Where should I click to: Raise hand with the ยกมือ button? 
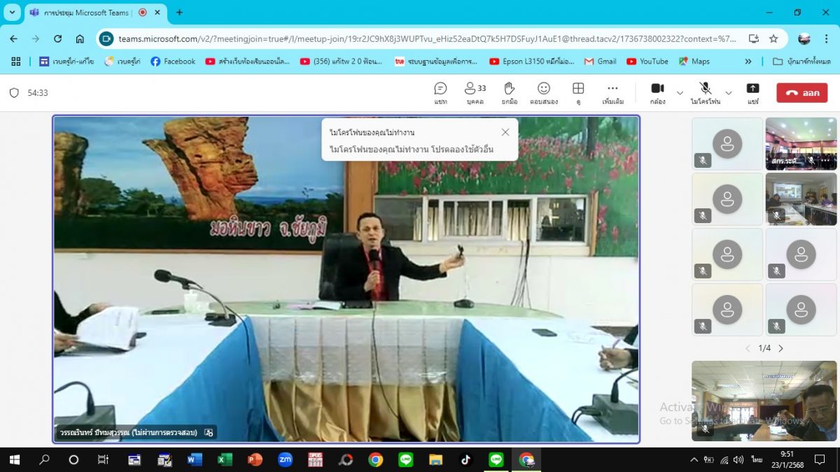(x=510, y=93)
